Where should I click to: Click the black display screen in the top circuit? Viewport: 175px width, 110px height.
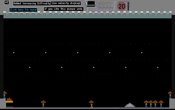(x=91, y=3)
